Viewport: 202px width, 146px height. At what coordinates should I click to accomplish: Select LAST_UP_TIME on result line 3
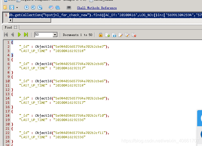point(52,51)
